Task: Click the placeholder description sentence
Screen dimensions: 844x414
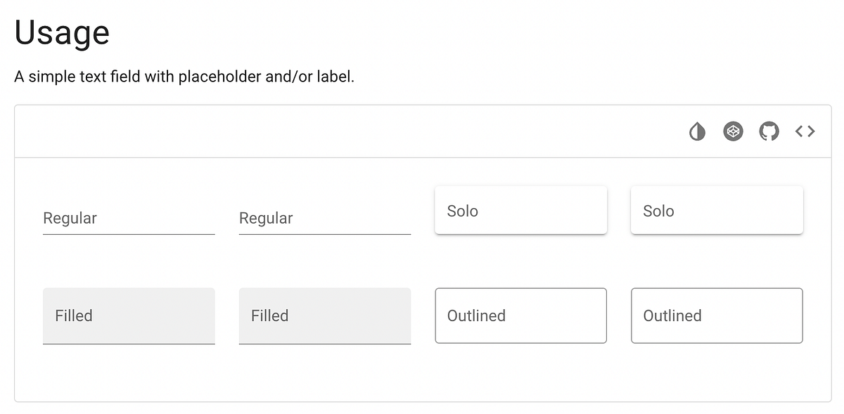Action: pyautogui.click(x=184, y=76)
